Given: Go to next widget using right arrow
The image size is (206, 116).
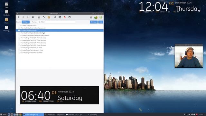Looking at the screenshot, I should click(x=23, y=17).
